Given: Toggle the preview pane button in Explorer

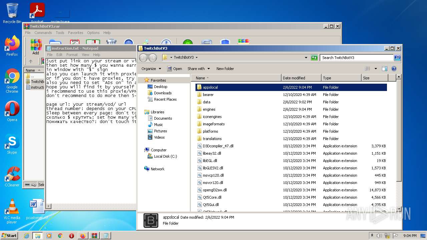Looking at the screenshot, I should pos(384,69).
